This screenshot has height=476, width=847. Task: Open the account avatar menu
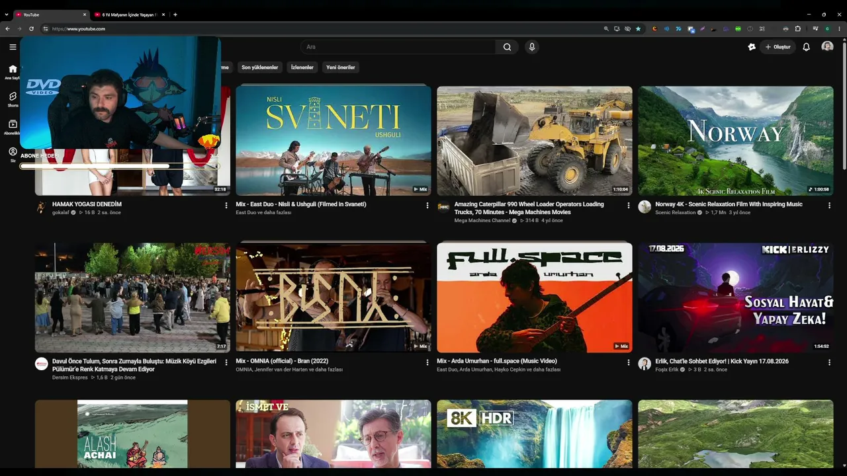tap(827, 47)
